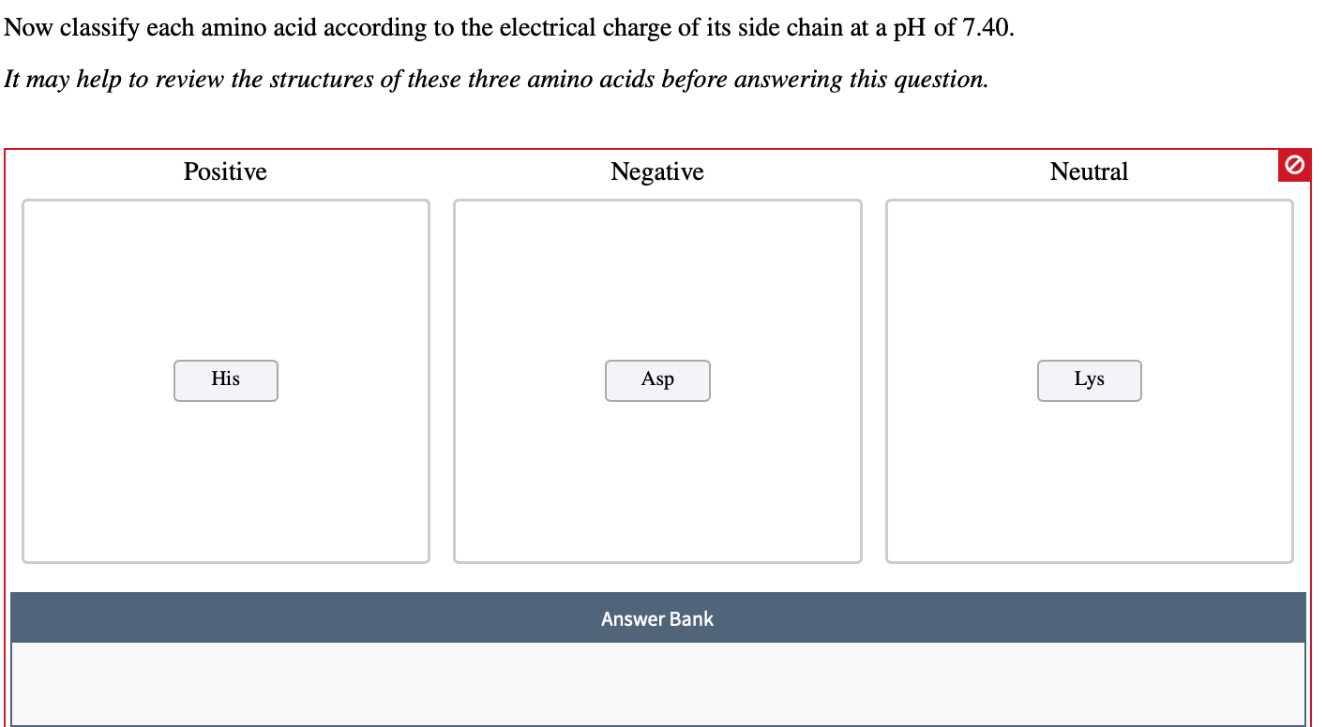Click the Positive column label
Image resolution: width=1326 pixels, height=727 pixels.
pos(225,171)
